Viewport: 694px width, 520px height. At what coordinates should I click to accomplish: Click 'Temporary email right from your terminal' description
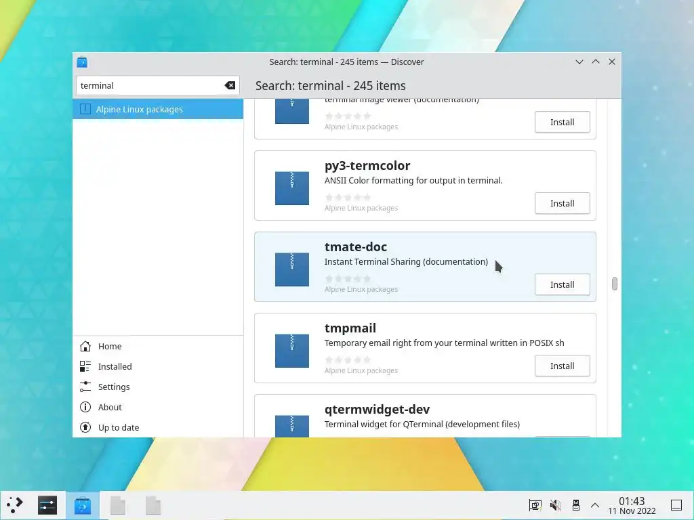coord(445,343)
